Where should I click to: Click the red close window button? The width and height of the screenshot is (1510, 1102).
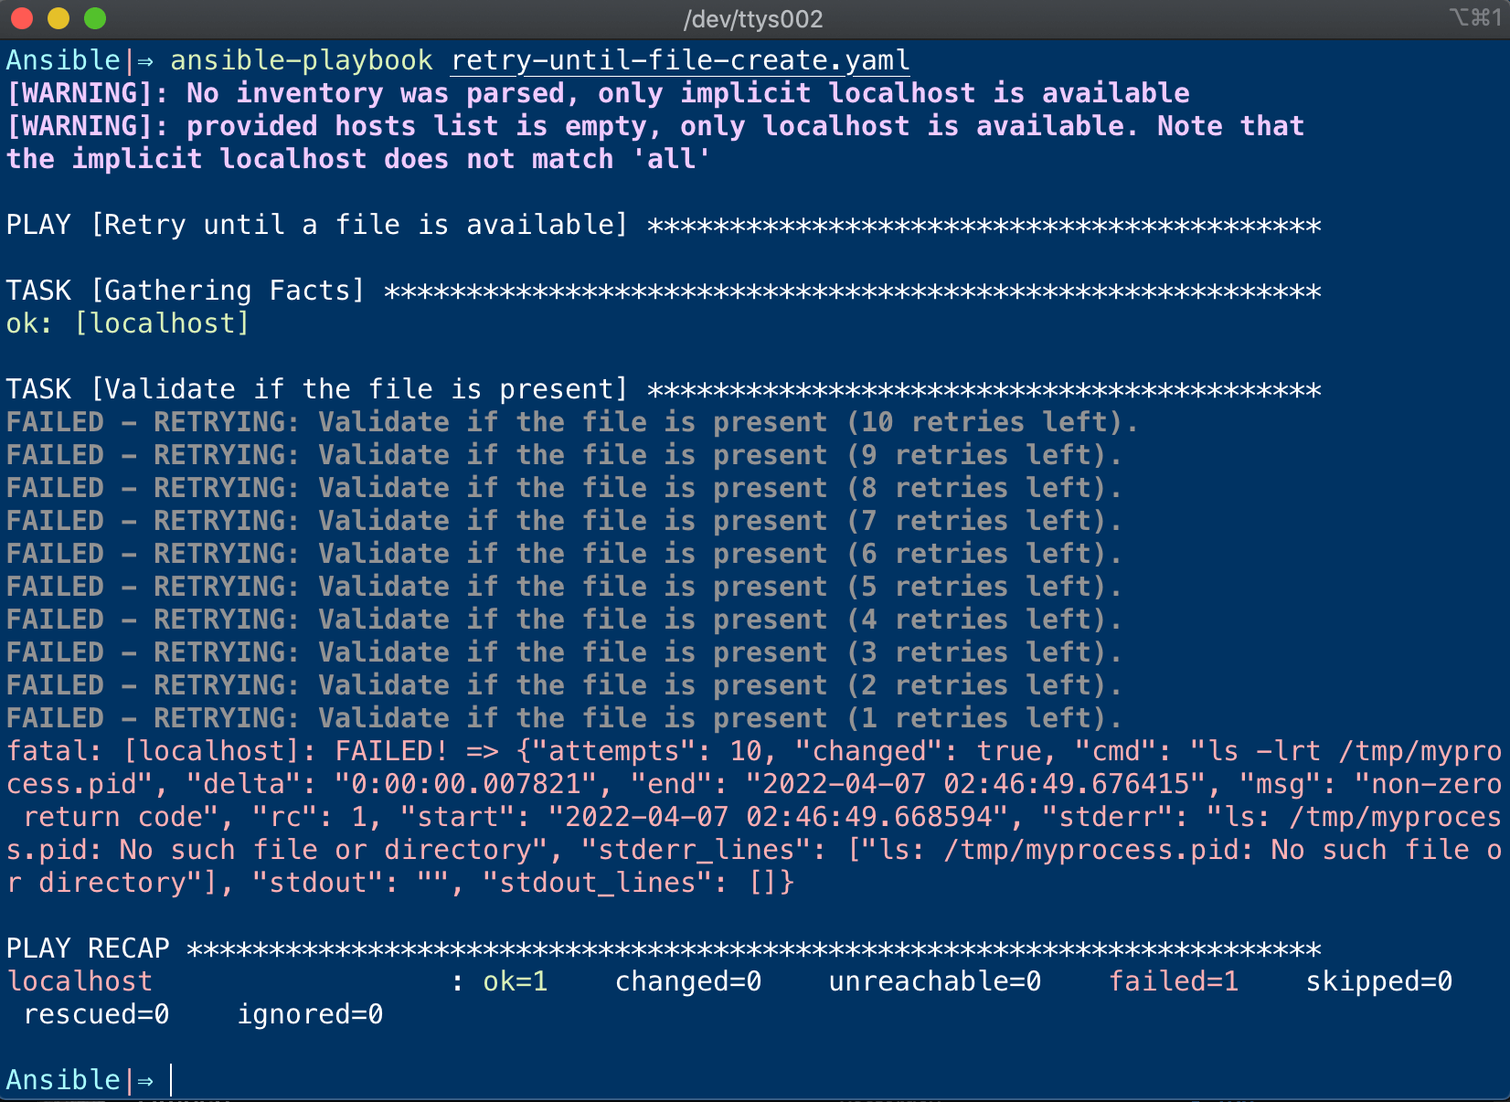click(x=22, y=18)
